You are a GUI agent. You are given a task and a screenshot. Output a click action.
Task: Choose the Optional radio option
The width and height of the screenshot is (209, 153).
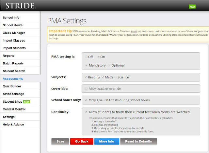[109, 65]
